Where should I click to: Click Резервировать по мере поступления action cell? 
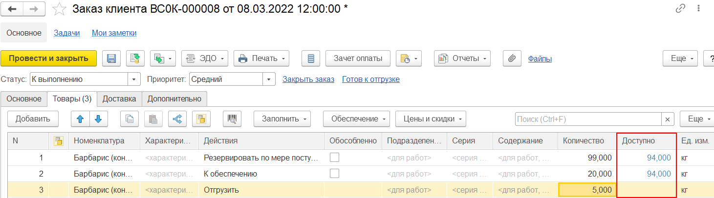[261, 158]
